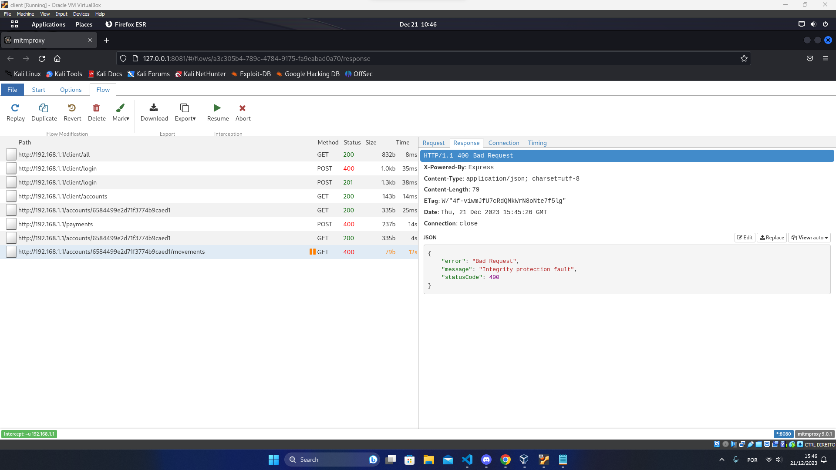This screenshot has width=836, height=470.
Task: Open the View: auto dropdown
Action: (x=809, y=238)
